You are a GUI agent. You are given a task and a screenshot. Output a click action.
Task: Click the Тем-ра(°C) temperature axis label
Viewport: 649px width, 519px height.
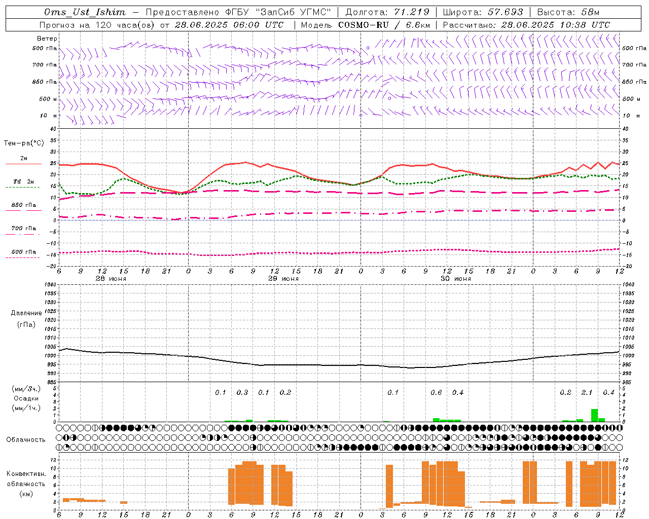pos(24,143)
